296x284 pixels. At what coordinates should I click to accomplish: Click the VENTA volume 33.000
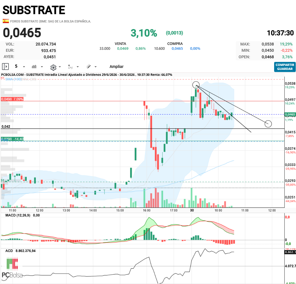point(105,49)
